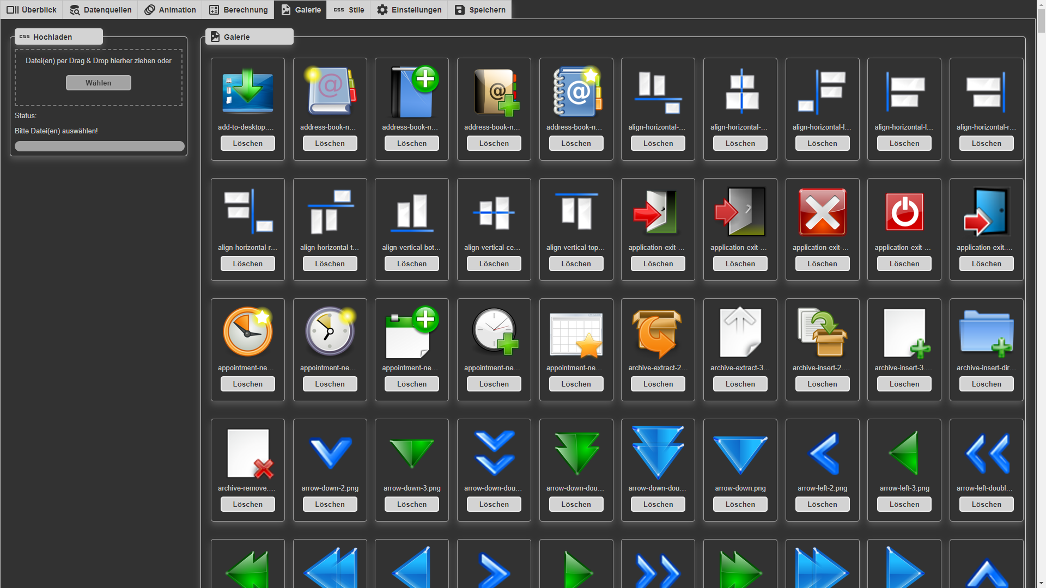The width and height of the screenshot is (1046, 588).
Task: Select the blue door application-exit icon
Action: click(986, 212)
